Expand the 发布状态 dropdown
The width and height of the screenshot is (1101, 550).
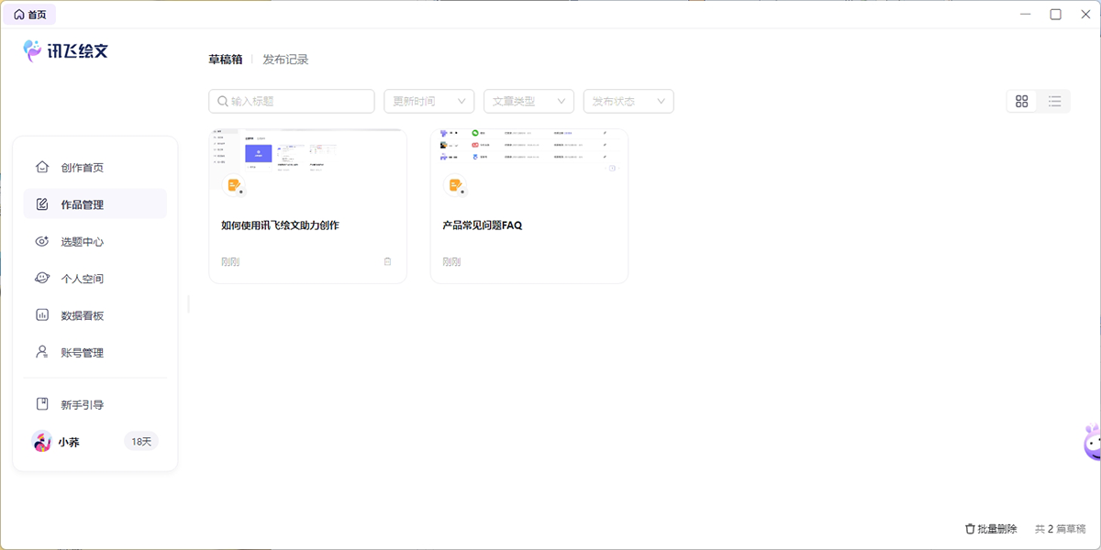coord(628,102)
